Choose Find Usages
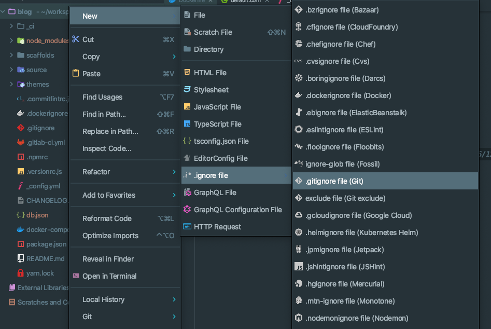Viewport: 491px width, 329px height. [124, 97]
